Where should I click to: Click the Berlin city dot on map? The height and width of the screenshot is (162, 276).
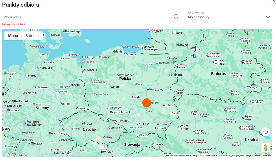pyautogui.click(x=72, y=85)
